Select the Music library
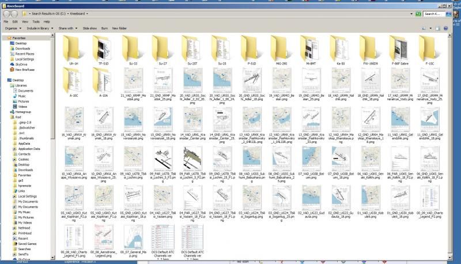The height and width of the screenshot is (264, 461). pos(20,96)
